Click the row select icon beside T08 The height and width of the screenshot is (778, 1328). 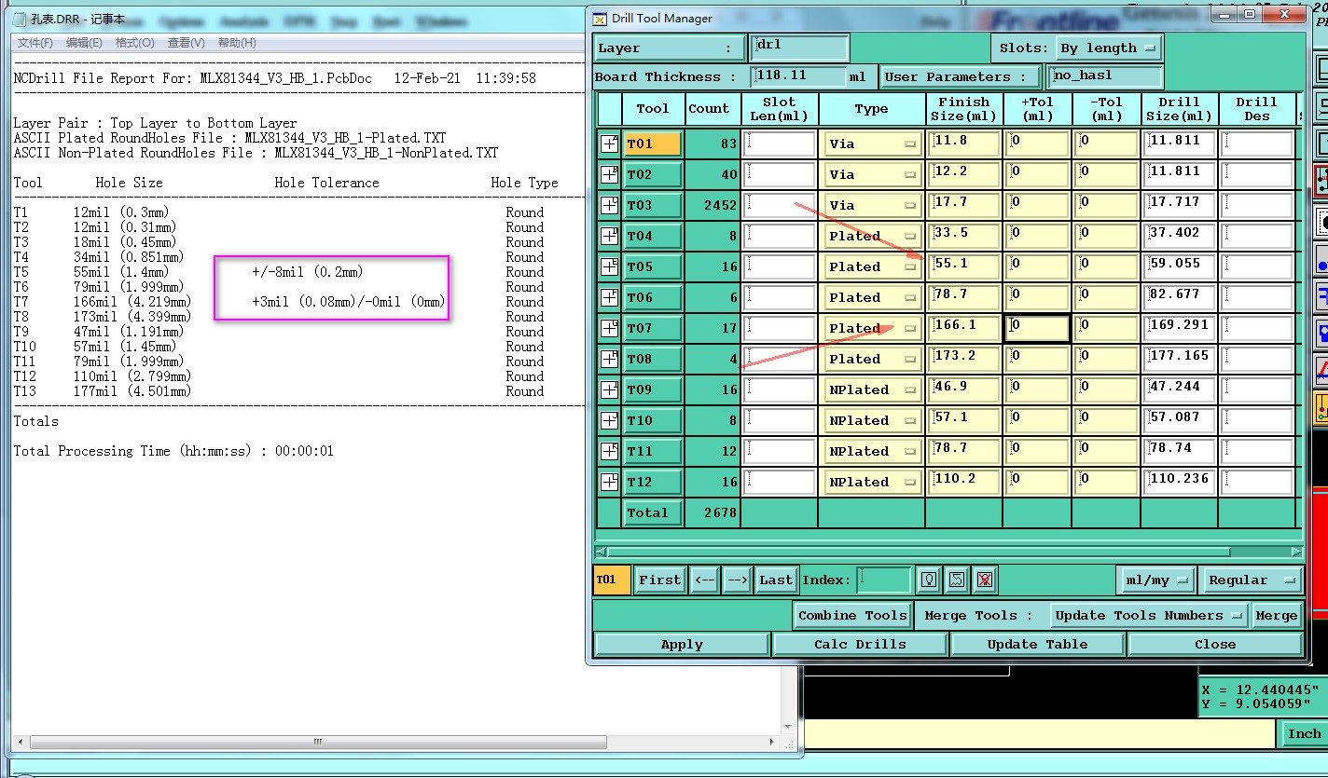pos(609,359)
